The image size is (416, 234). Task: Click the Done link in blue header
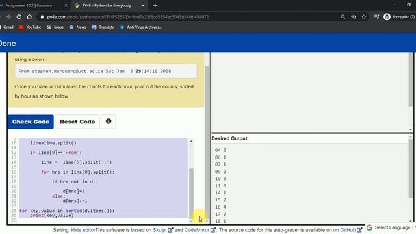(8, 44)
